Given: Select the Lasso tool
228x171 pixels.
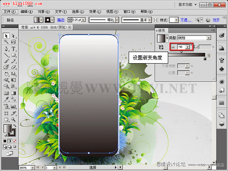Looking at the screenshot, I should [13, 42].
